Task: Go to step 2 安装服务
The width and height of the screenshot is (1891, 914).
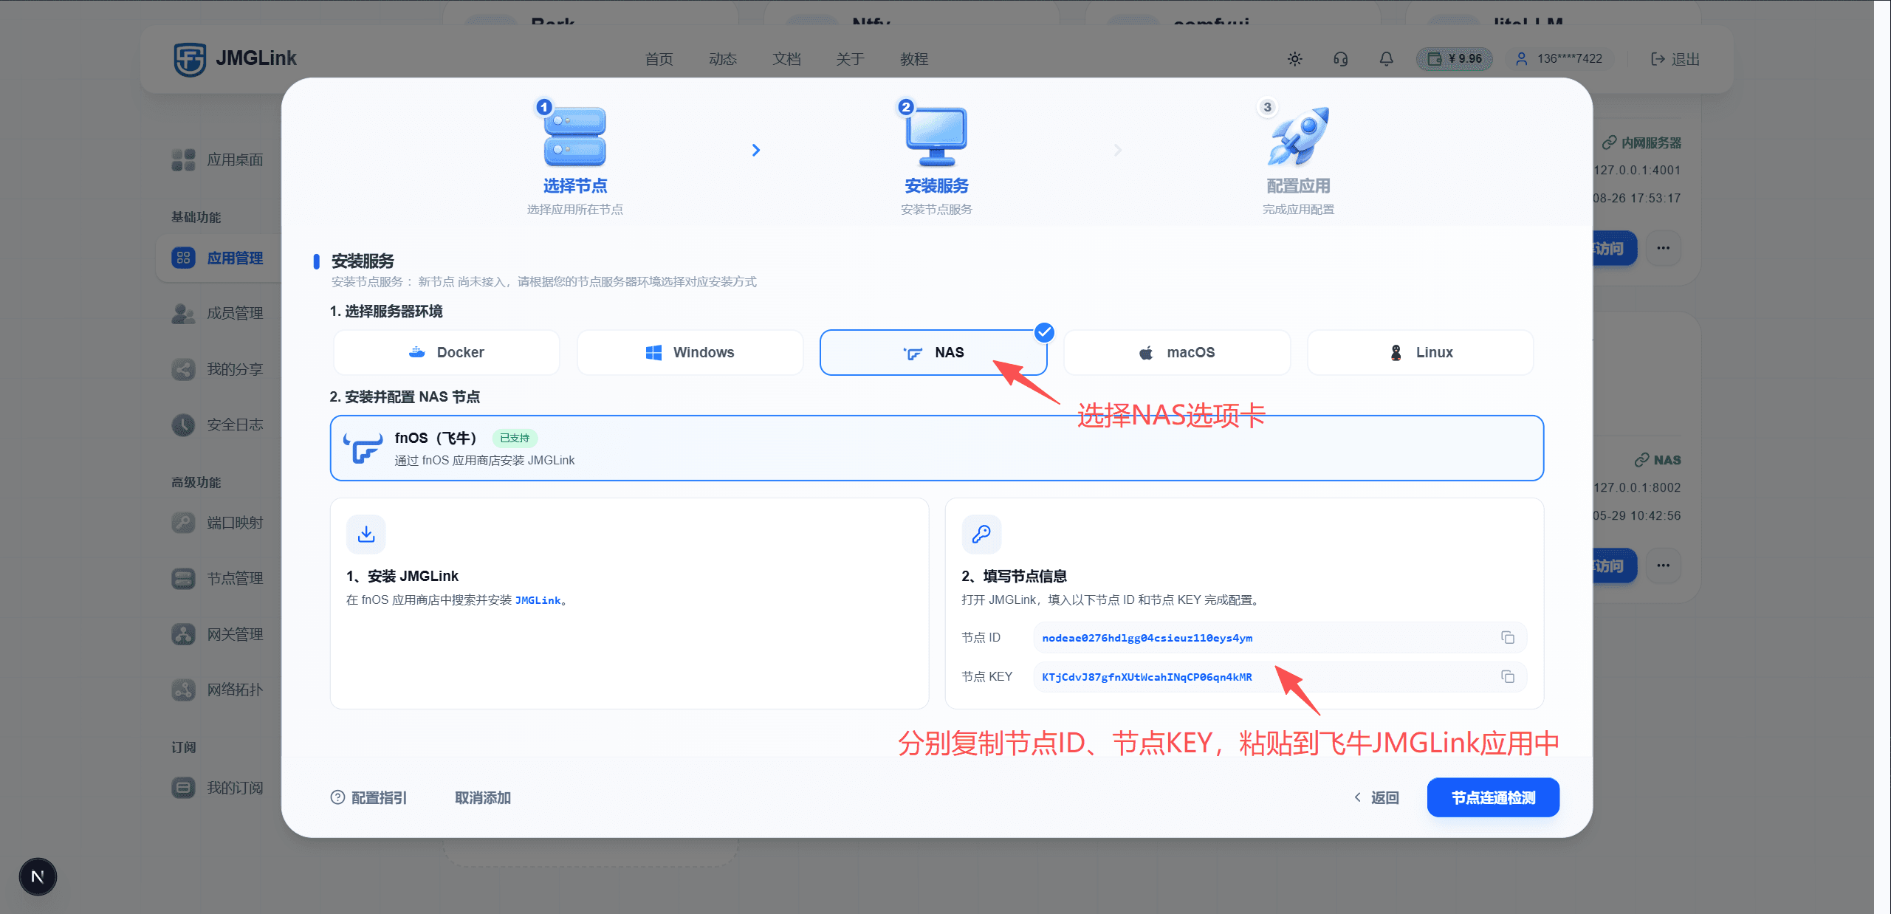Action: point(936,157)
